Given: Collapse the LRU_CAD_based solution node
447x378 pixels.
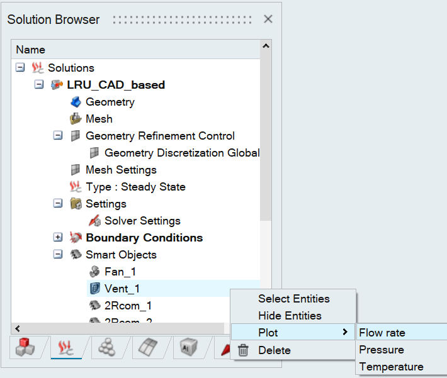Looking at the screenshot, I should [39, 85].
